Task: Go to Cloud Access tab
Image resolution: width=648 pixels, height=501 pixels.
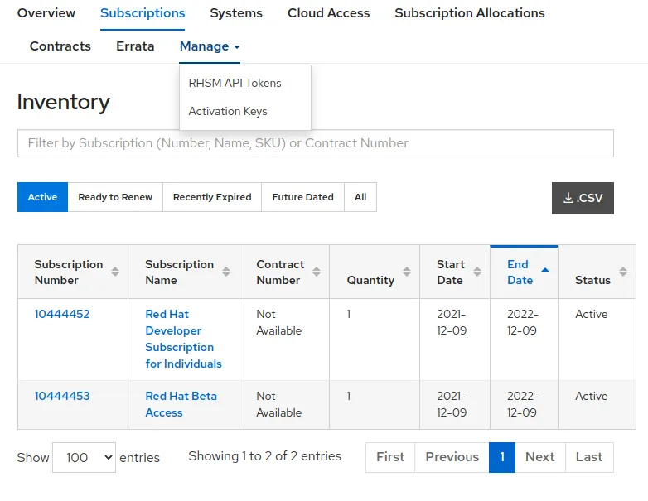Action: 328,13
